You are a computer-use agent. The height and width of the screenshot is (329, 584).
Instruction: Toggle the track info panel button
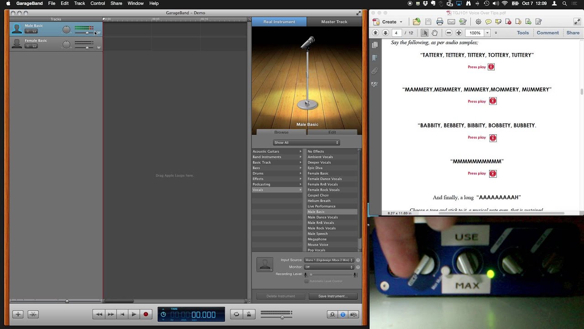343,314
